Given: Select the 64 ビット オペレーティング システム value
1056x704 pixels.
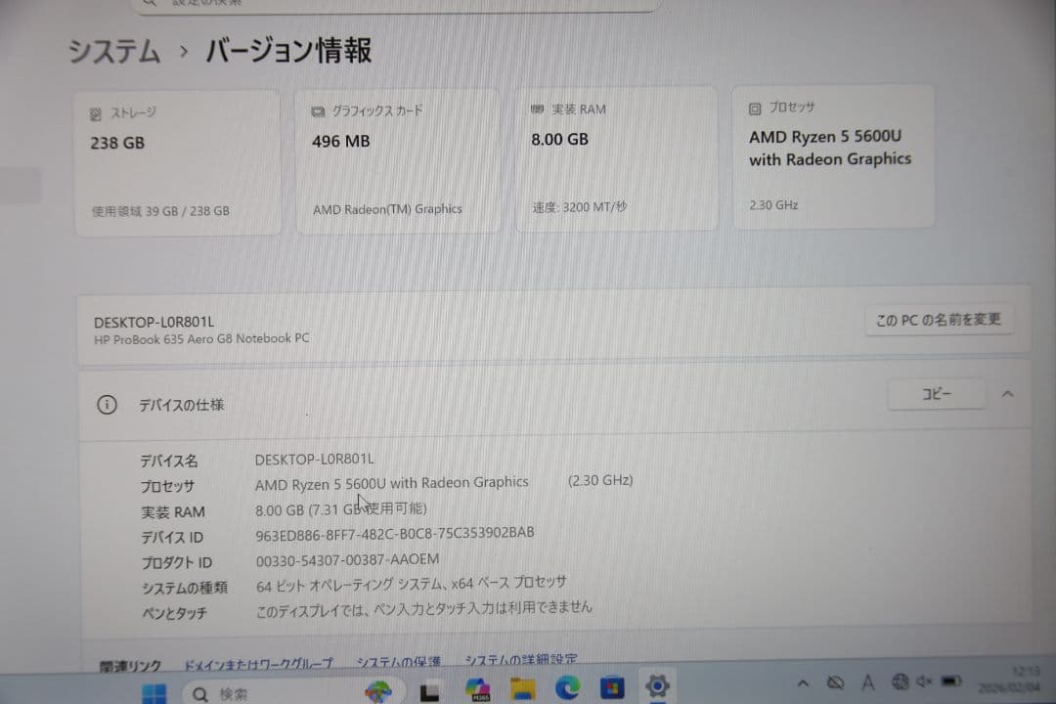Looking at the screenshot, I should pos(412,584).
